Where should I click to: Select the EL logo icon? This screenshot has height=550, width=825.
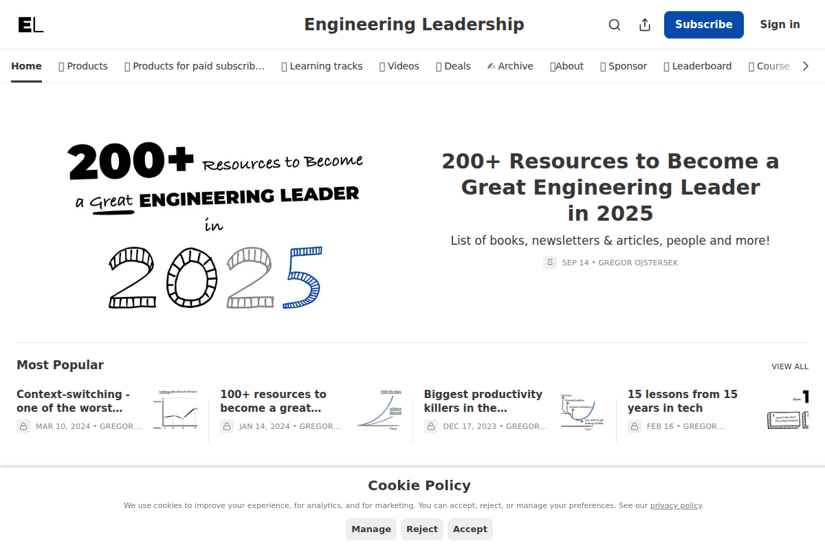click(29, 24)
